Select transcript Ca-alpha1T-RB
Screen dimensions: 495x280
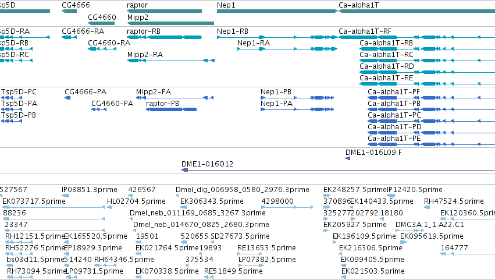(x=386, y=43)
